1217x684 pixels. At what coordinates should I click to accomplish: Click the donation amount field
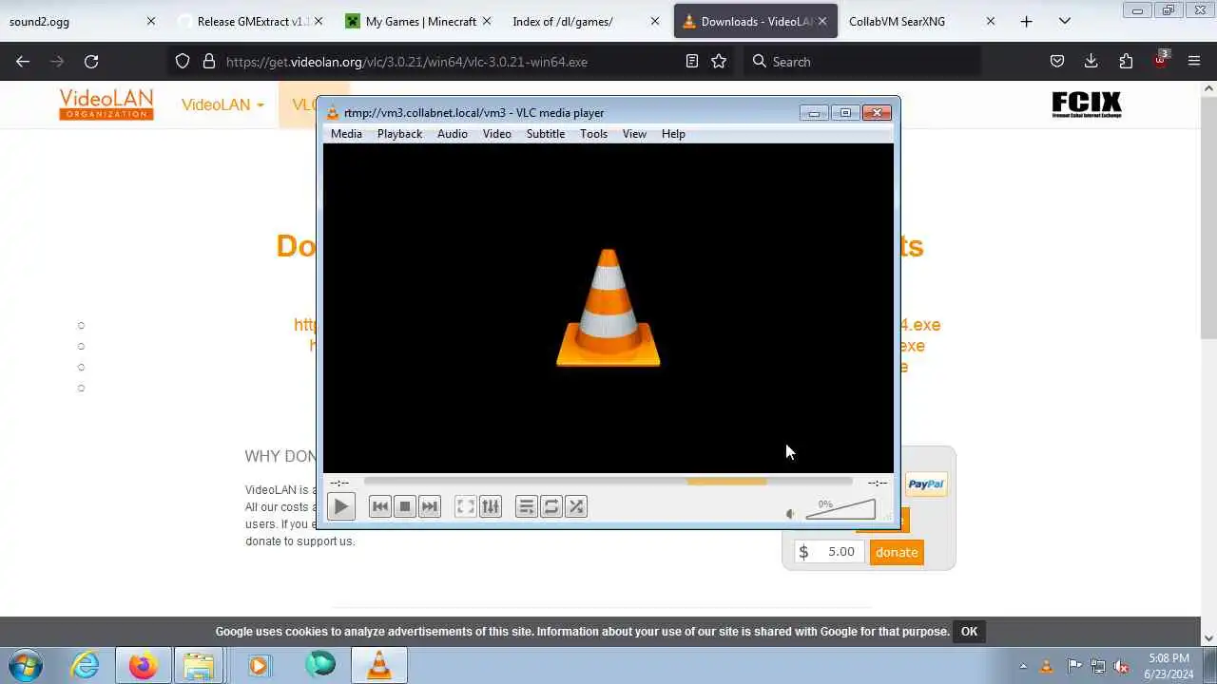(830, 551)
